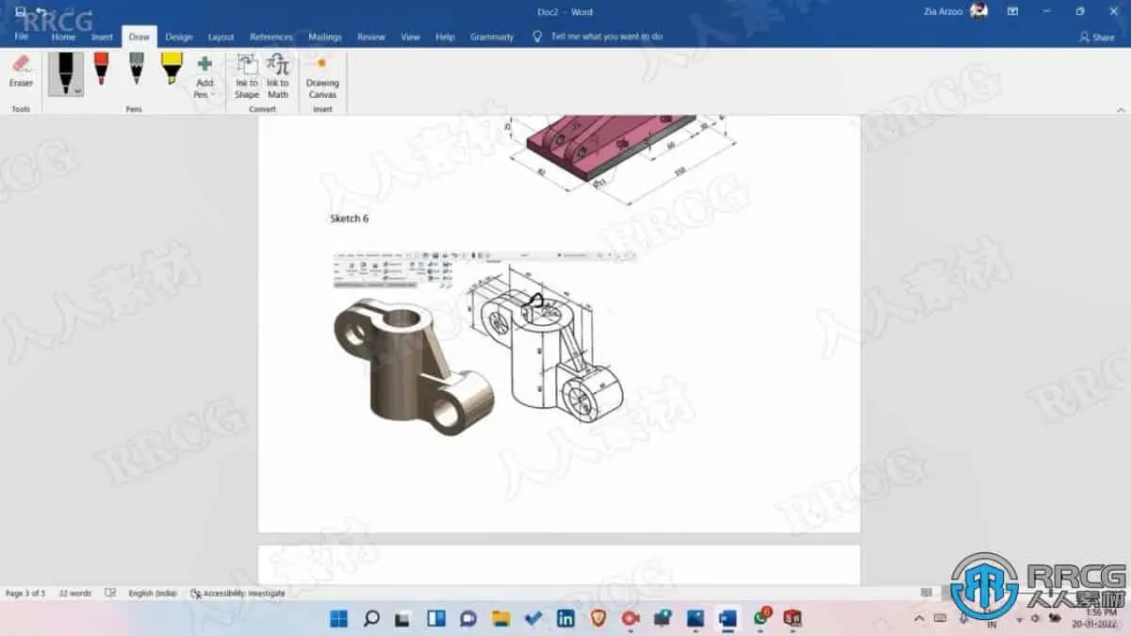This screenshot has width=1131, height=636.
Task: Open the Mailings tab
Action: pyautogui.click(x=325, y=37)
